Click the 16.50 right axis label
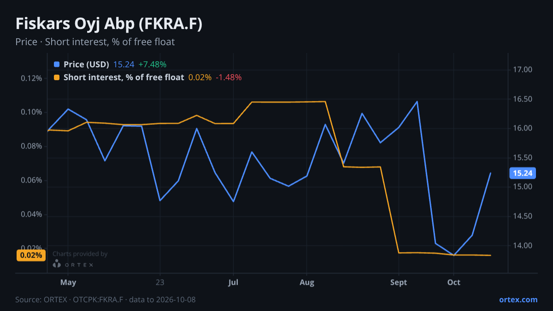This screenshot has height=311, width=553. 523,99
